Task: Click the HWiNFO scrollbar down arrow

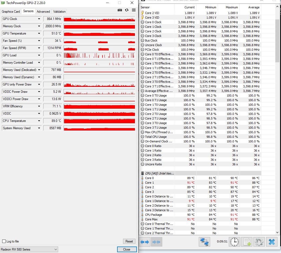Action: click(x=277, y=233)
